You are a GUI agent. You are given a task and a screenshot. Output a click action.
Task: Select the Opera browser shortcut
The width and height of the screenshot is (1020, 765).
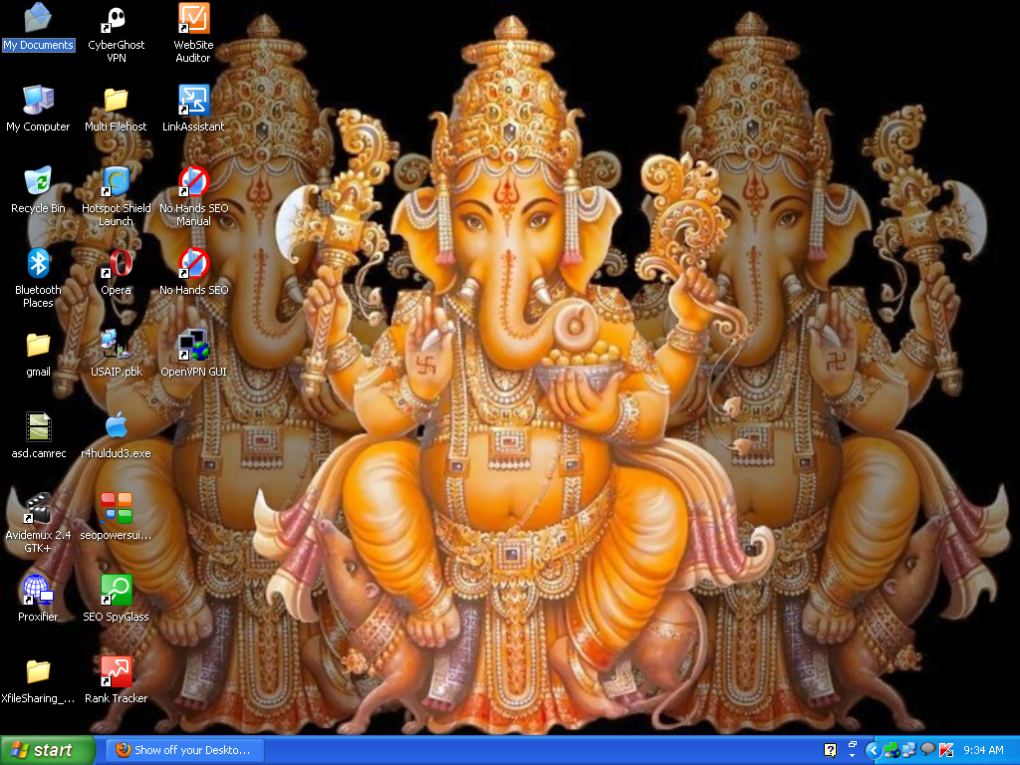pos(116,265)
